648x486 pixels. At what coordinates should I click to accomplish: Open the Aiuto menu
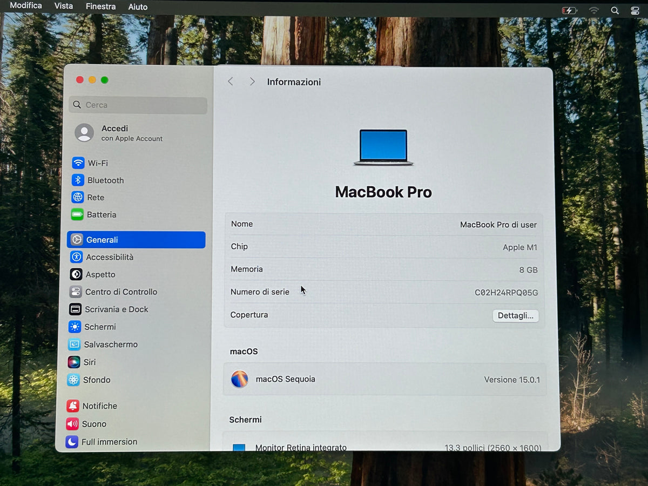[x=138, y=7]
